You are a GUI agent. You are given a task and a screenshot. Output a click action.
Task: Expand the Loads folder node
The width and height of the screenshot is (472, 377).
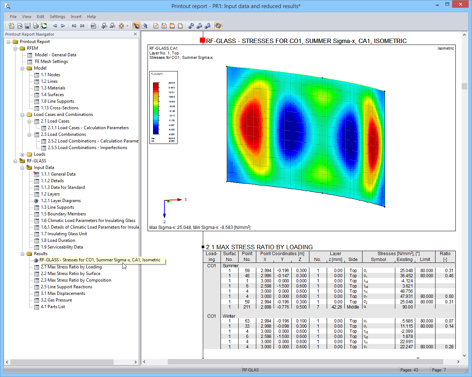click(x=22, y=154)
